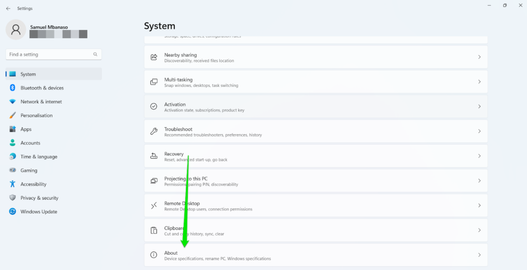Click the Network & internet wifi icon
Viewport: 527px width, 270px height.
[12, 102]
